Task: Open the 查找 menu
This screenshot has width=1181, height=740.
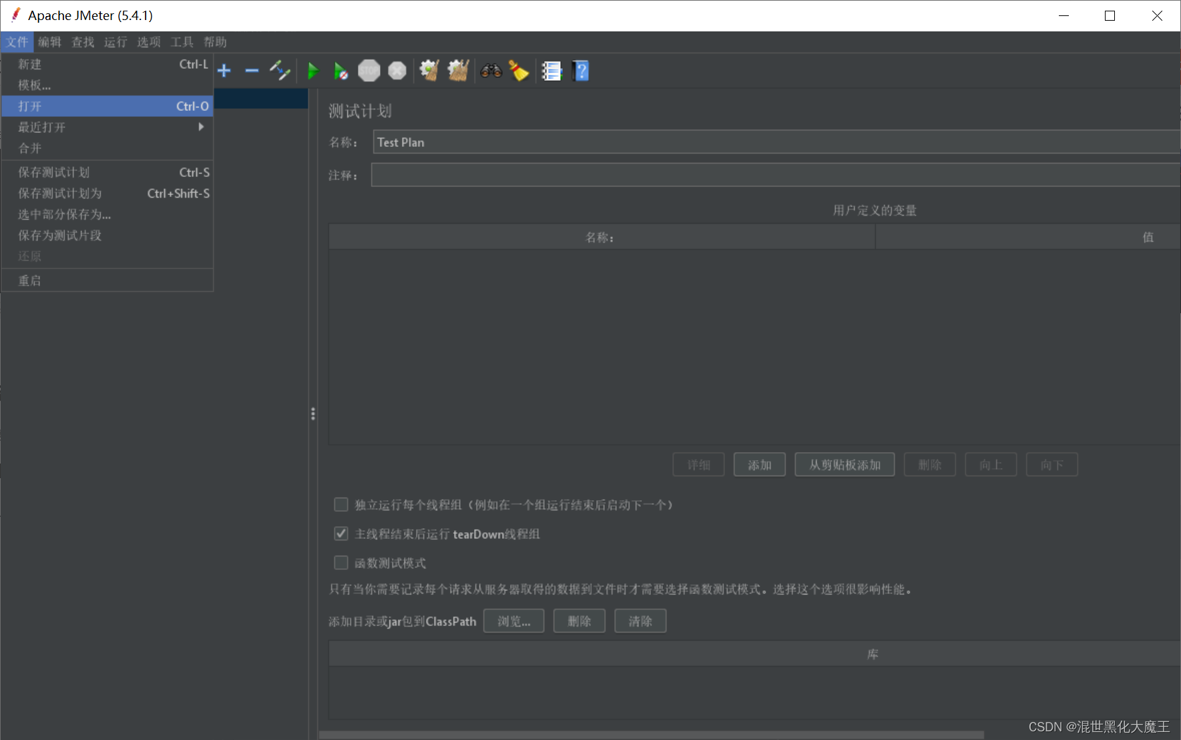Action: [83, 42]
